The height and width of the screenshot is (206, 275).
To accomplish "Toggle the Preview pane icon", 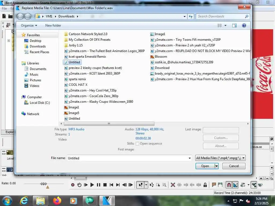I will (234, 25).
